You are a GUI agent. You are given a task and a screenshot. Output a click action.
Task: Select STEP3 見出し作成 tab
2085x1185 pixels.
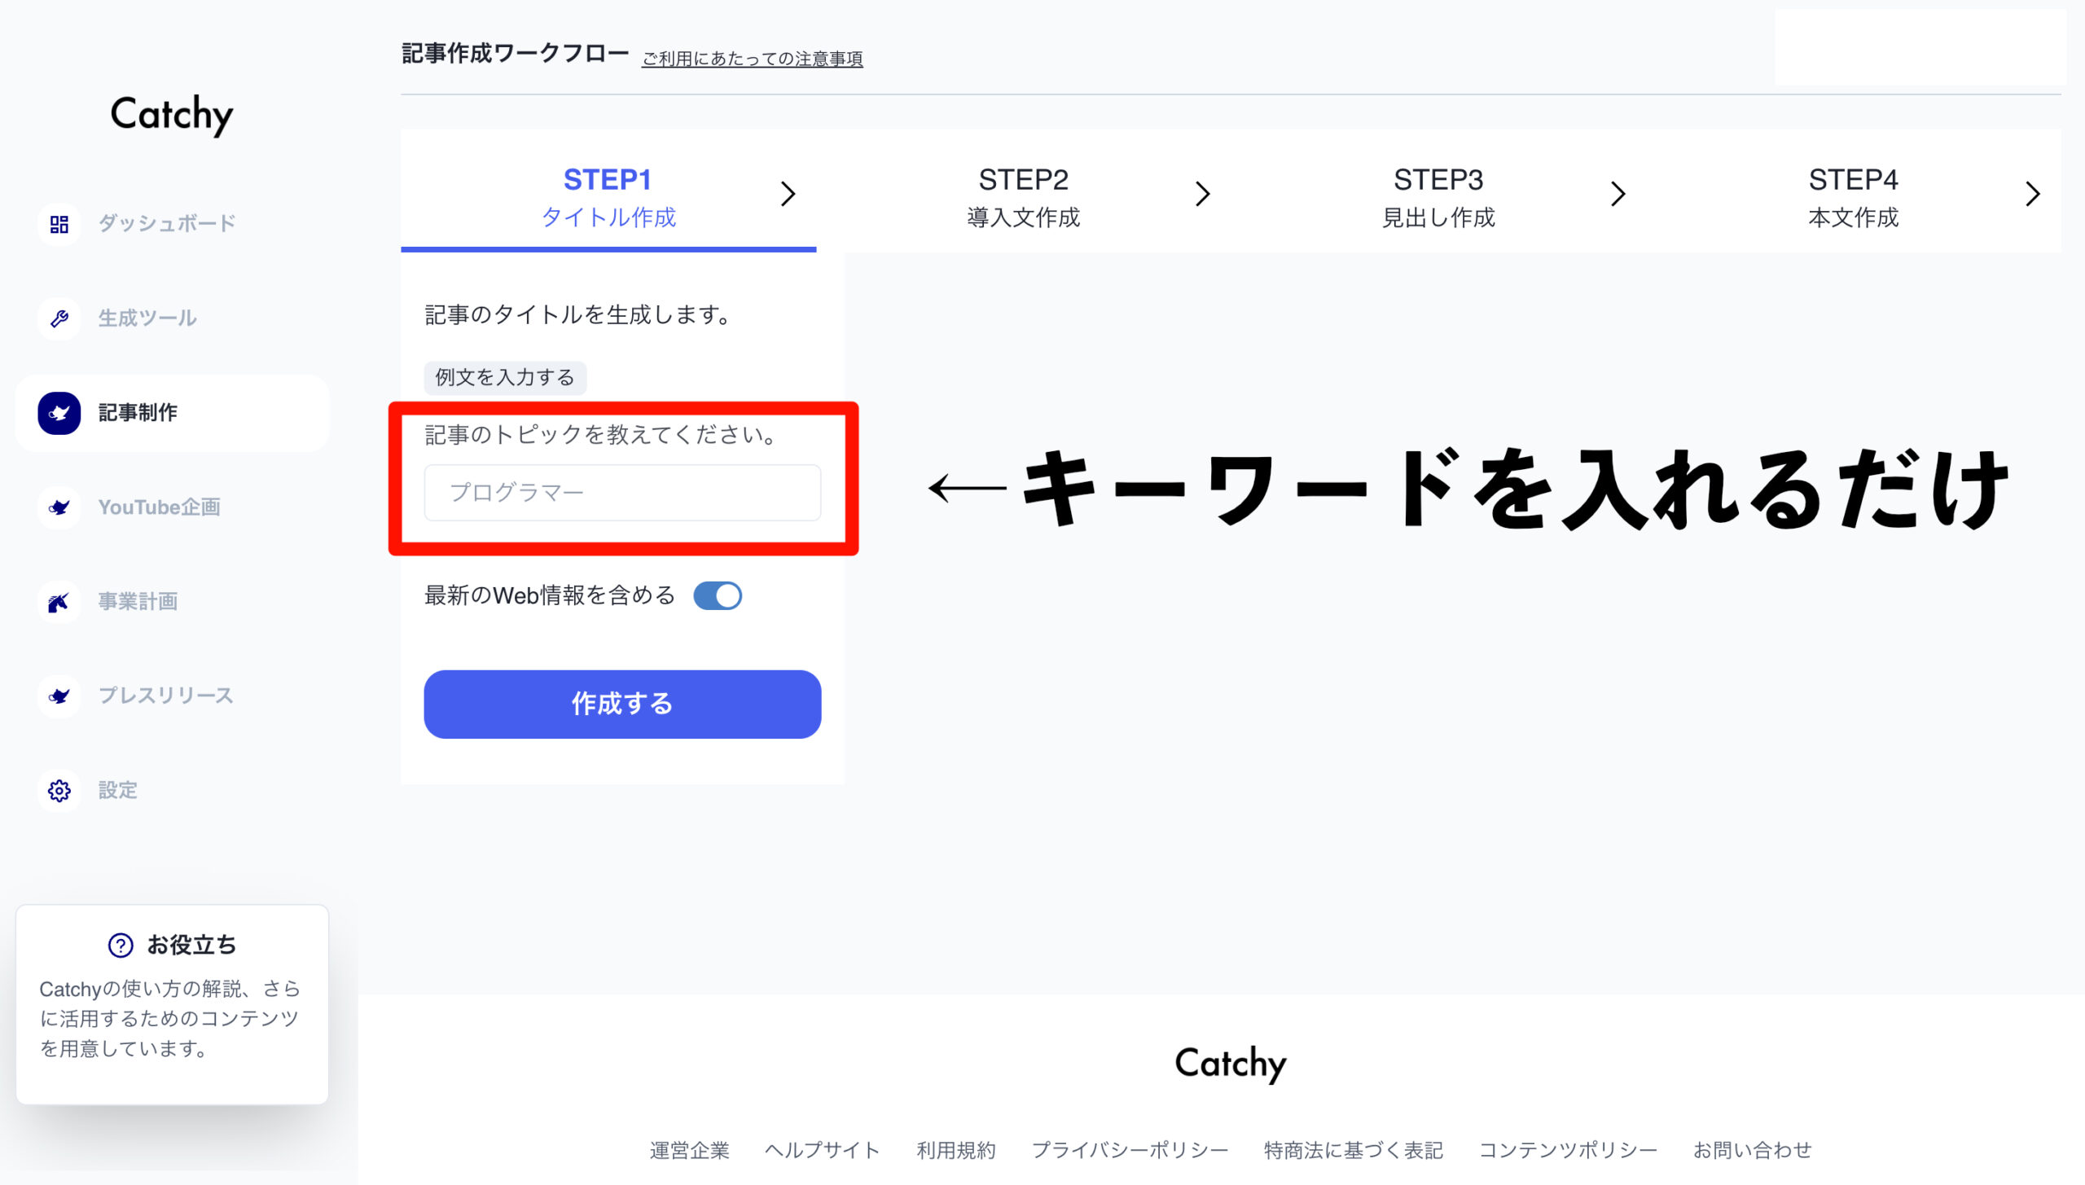[x=1438, y=197]
